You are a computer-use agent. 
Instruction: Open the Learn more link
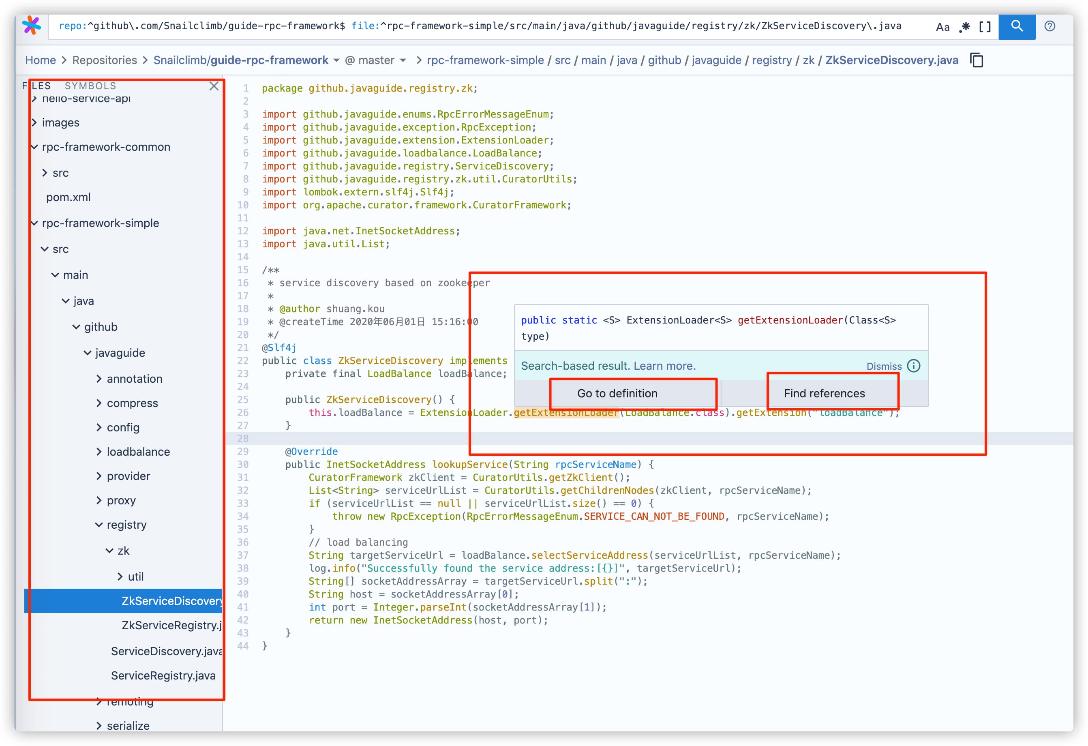pyautogui.click(x=664, y=366)
